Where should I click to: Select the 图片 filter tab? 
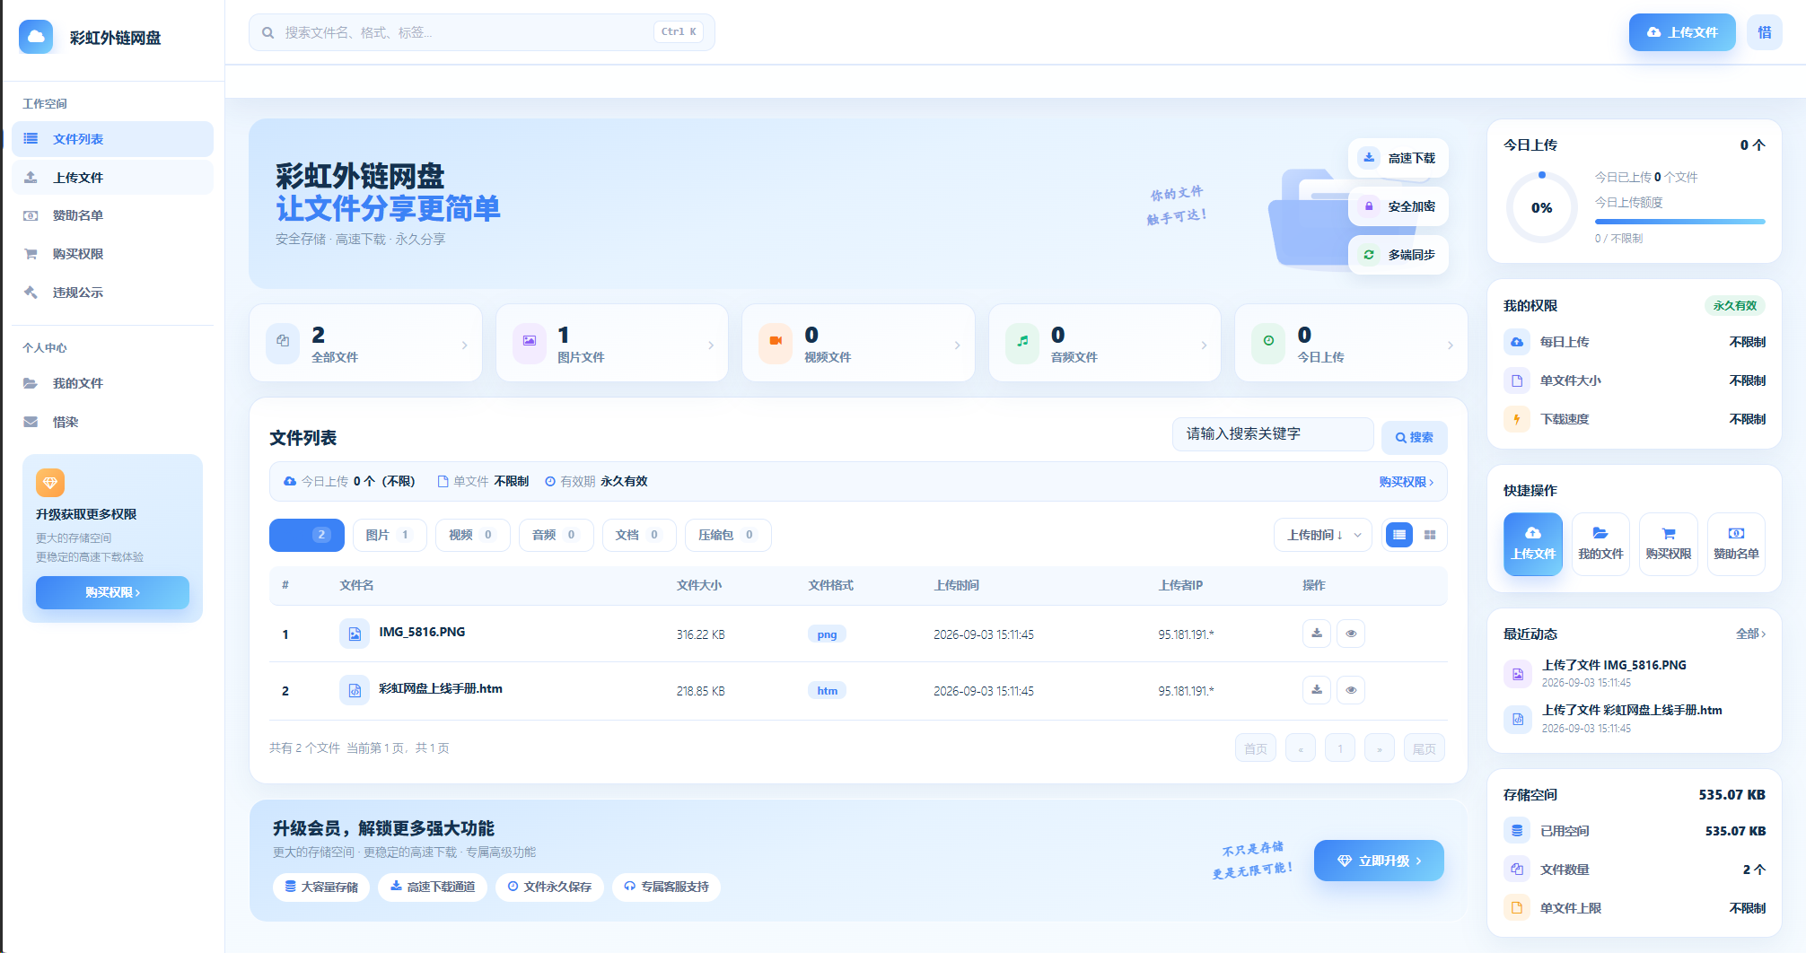click(x=390, y=535)
